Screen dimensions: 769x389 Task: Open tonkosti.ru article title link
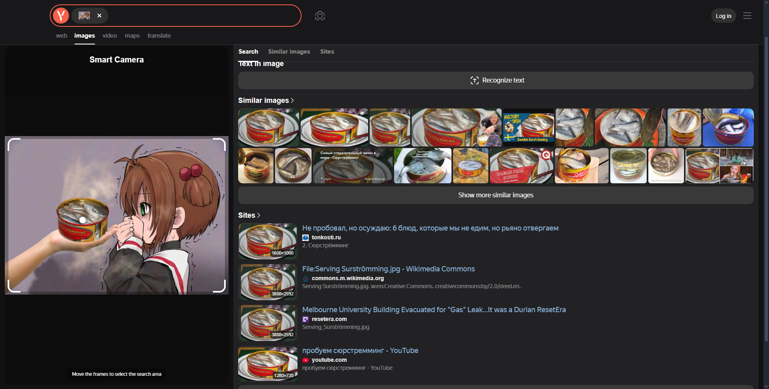(430, 228)
